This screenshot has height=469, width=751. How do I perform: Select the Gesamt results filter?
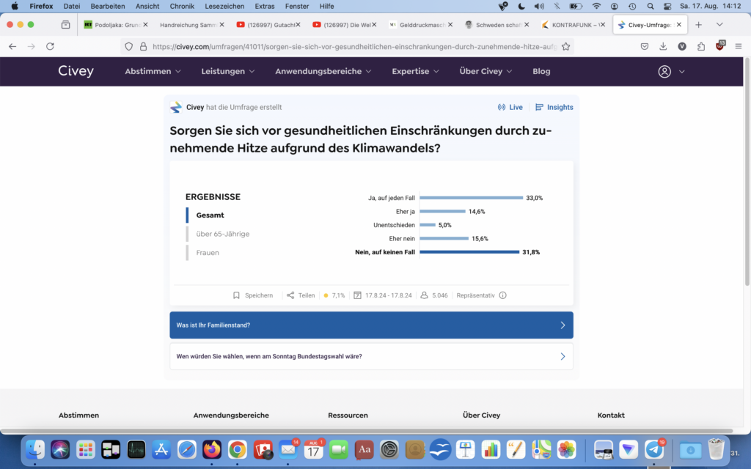point(210,215)
